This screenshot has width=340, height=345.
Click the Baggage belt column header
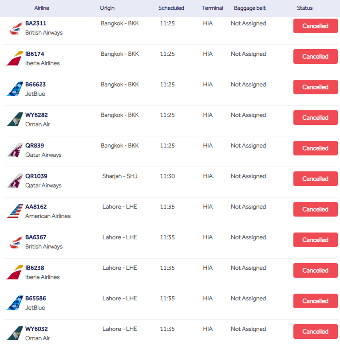click(249, 8)
